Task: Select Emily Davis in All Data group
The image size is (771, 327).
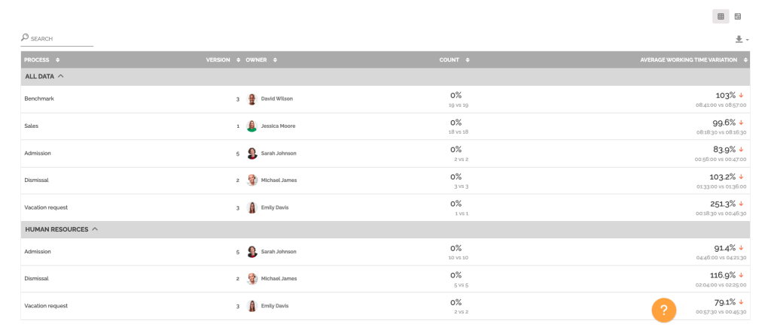Action: point(274,207)
